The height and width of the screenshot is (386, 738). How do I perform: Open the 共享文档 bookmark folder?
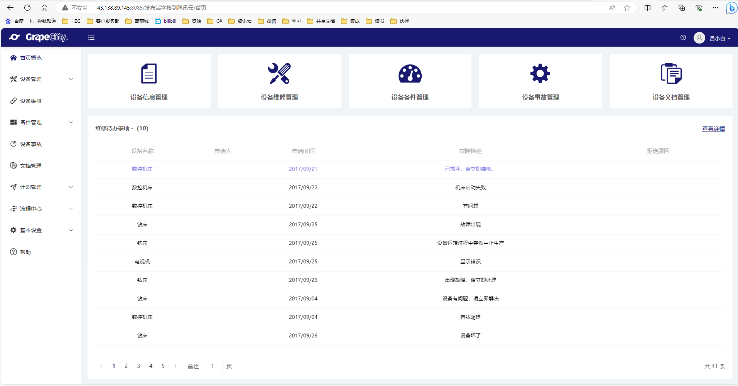321,21
